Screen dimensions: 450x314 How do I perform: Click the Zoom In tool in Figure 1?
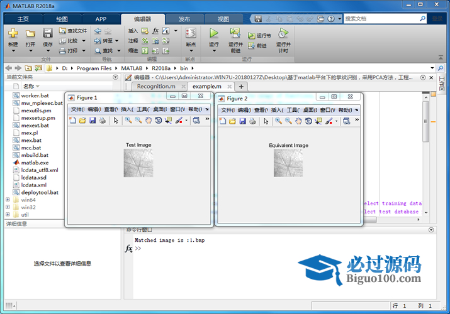tap(128, 120)
